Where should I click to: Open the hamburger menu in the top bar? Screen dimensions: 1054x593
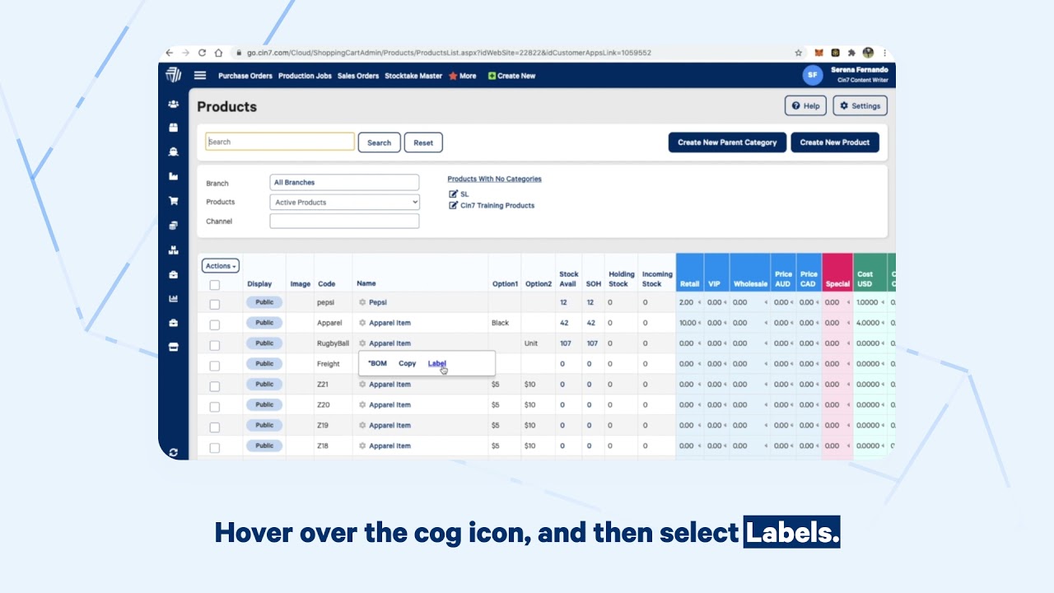(x=200, y=76)
